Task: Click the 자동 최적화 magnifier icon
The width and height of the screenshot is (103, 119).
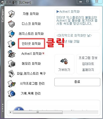Action: [12, 14]
